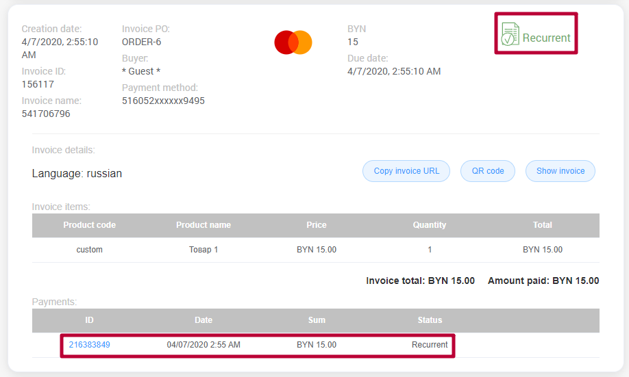The height and width of the screenshot is (377, 629).
Task: Click the Price column header
Action: [x=317, y=225]
